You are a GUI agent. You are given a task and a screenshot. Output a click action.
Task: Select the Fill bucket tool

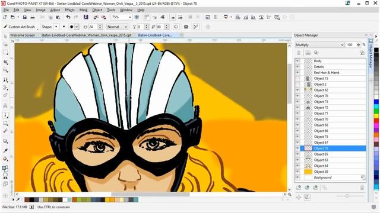tap(5, 159)
